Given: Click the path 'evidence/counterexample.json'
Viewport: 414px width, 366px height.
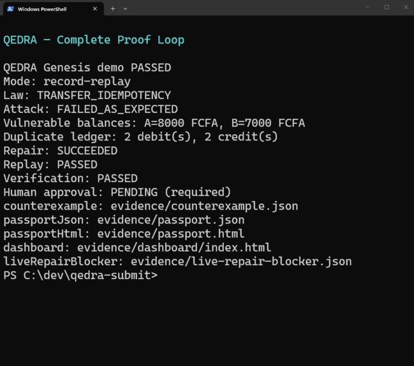Looking at the screenshot, I should 204,206.
